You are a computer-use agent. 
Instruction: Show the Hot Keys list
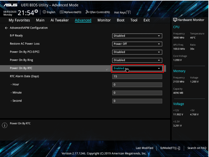click(122, 13)
